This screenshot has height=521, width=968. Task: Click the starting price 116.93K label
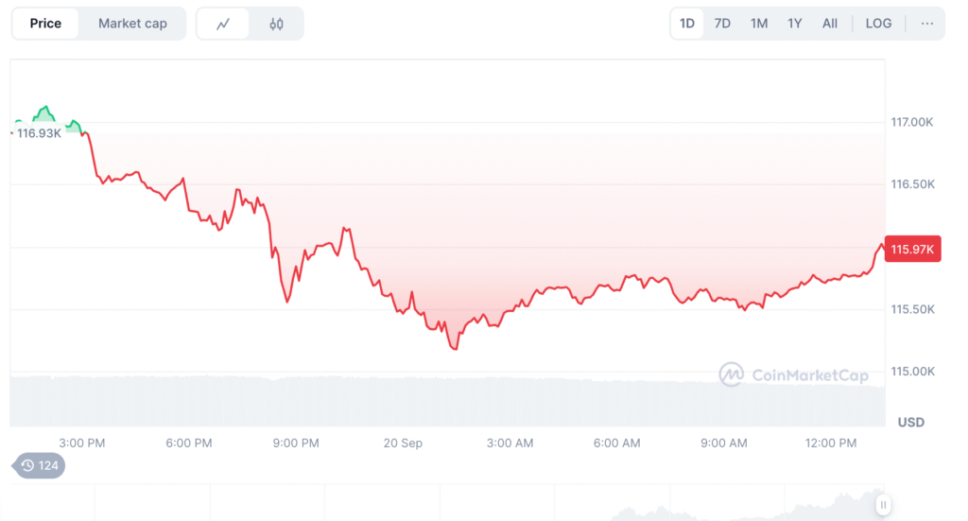point(39,133)
